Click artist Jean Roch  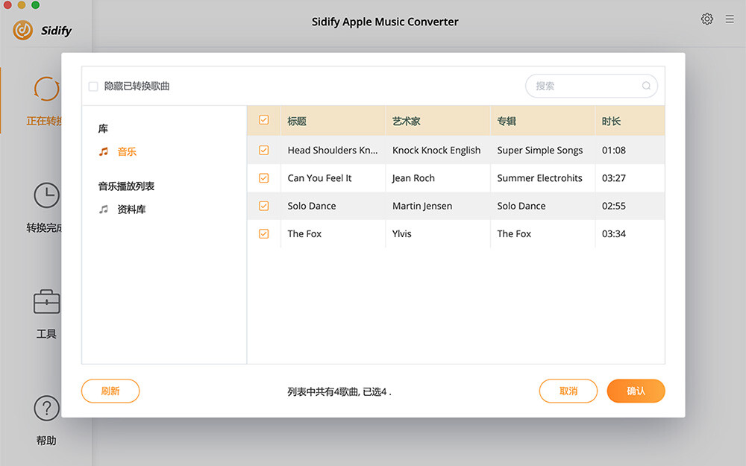coord(413,178)
